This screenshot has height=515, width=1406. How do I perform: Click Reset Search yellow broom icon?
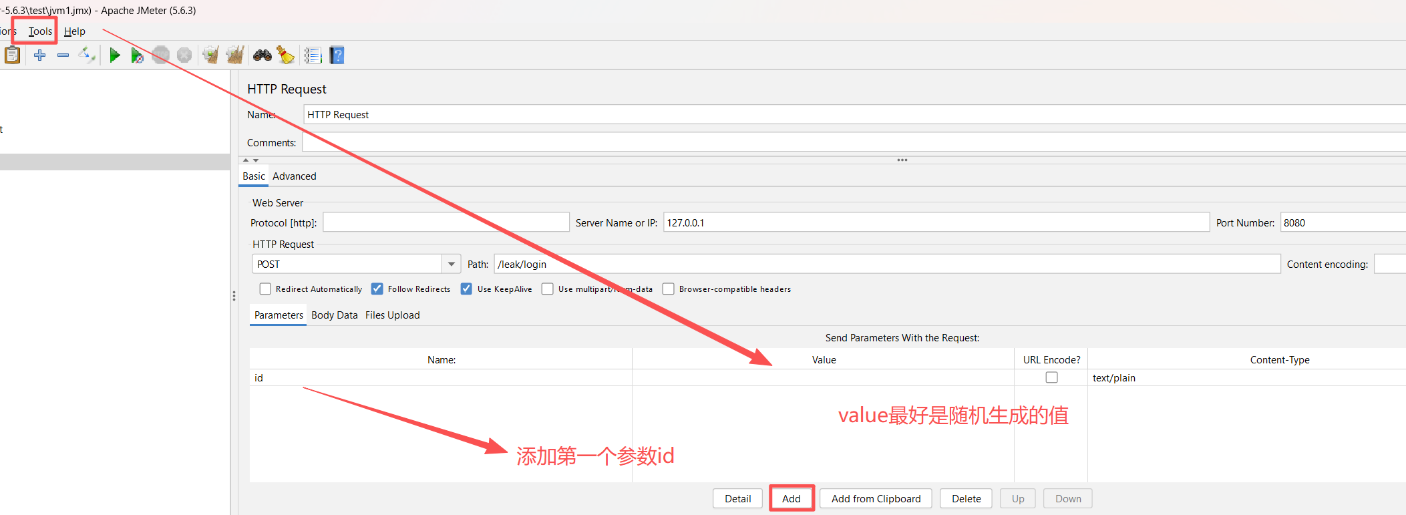pos(286,55)
